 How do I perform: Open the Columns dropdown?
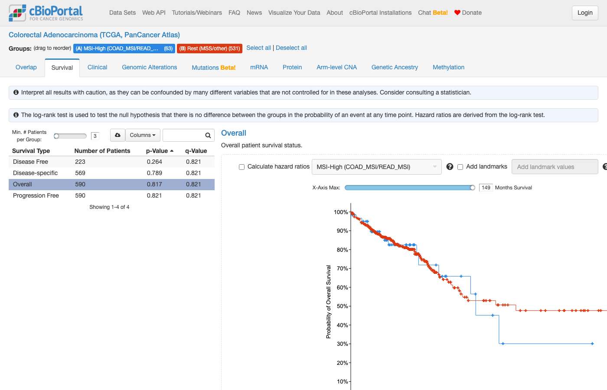point(143,135)
